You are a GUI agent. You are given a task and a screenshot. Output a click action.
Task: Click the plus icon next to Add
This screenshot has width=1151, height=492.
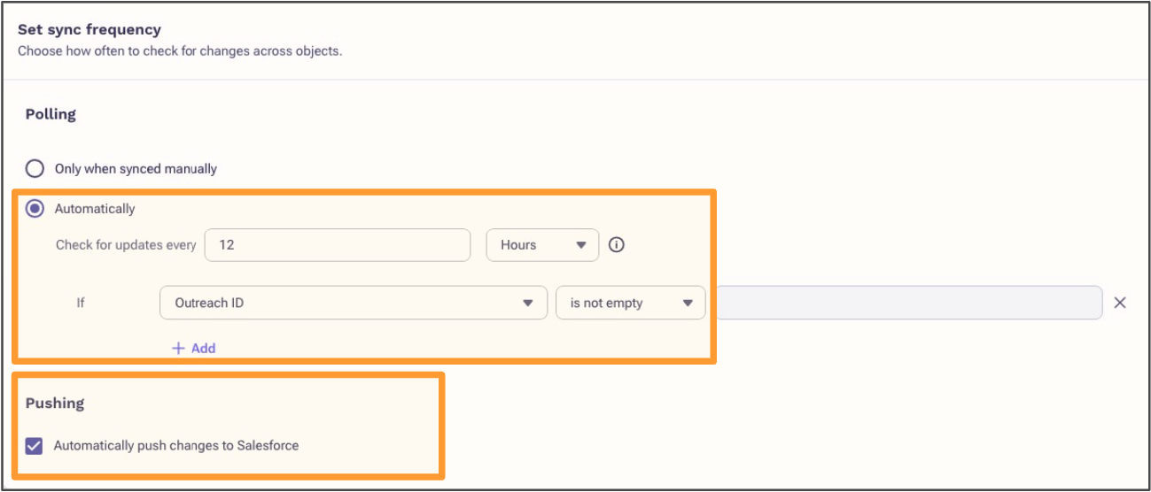[178, 348]
